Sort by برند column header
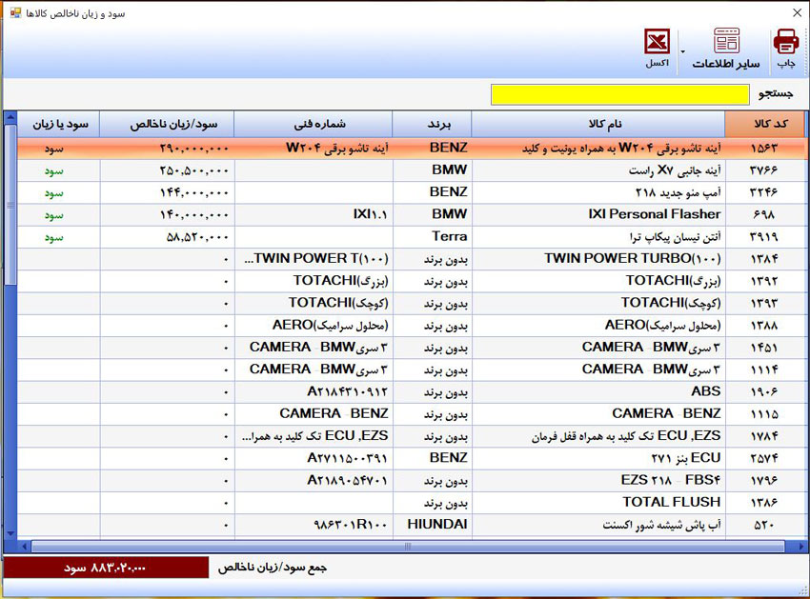The height and width of the screenshot is (599, 810). click(433, 124)
